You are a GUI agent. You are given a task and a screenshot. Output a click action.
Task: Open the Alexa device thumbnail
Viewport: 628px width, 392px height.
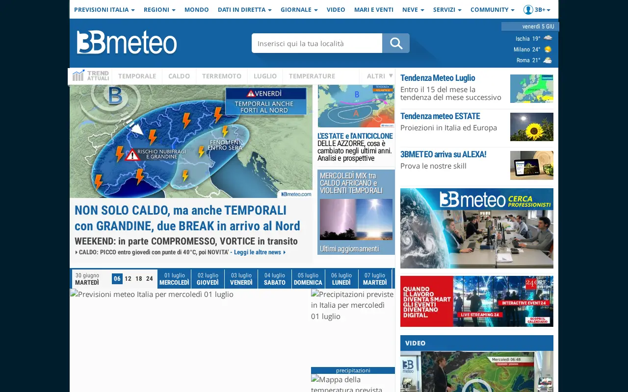(x=532, y=165)
